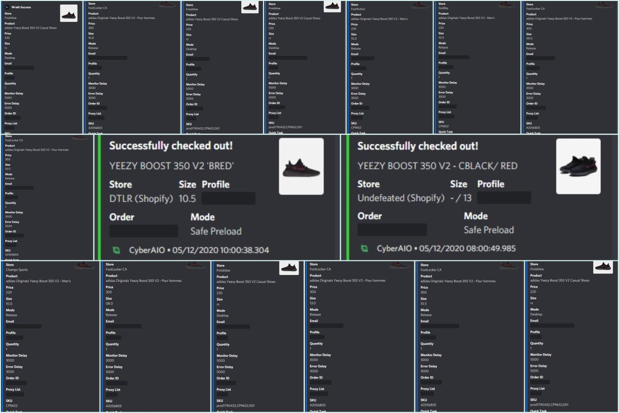Select SKU CP9652 in the Champs Sports card

[x=11, y=405]
